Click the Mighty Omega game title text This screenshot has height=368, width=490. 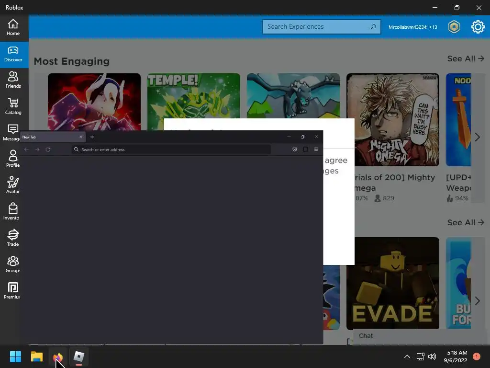[395, 183]
